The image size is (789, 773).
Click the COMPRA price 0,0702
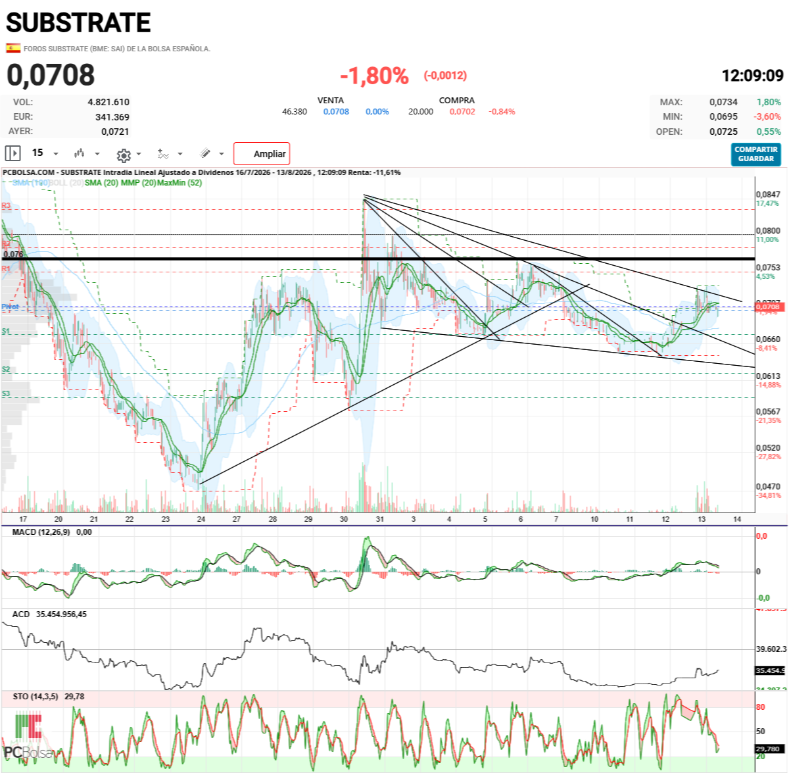coord(462,112)
